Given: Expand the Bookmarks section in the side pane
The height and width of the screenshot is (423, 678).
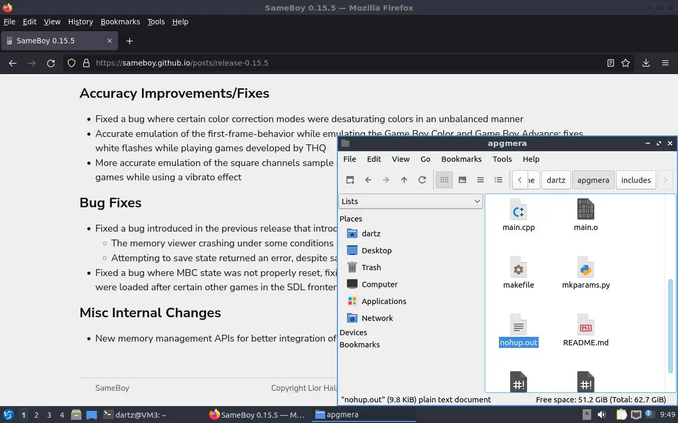Looking at the screenshot, I should pyautogui.click(x=360, y=345).
